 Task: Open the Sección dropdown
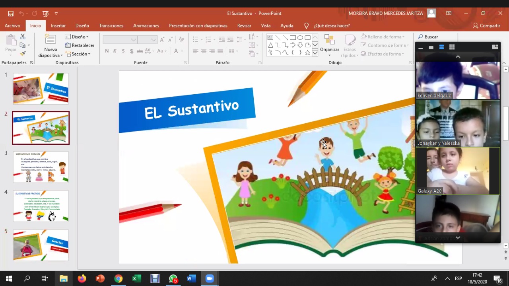tap(78, 54)
